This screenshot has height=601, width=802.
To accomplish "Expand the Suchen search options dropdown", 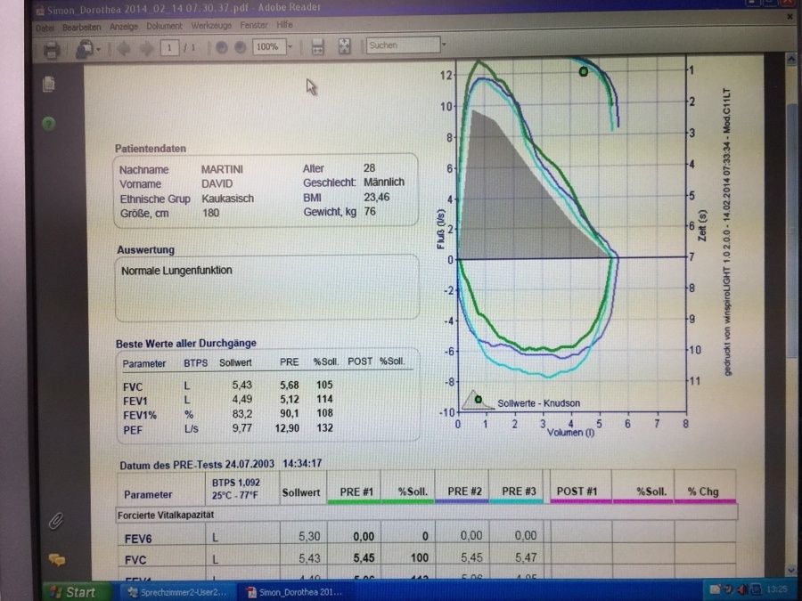I will coord(443,45).
